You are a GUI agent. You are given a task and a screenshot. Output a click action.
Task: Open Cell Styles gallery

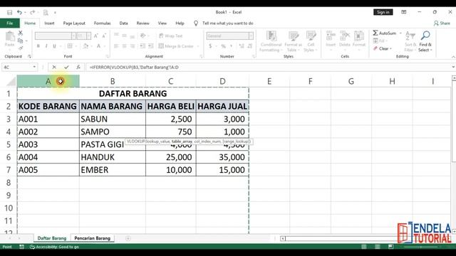pyautogui.click(x=311, y=41)
